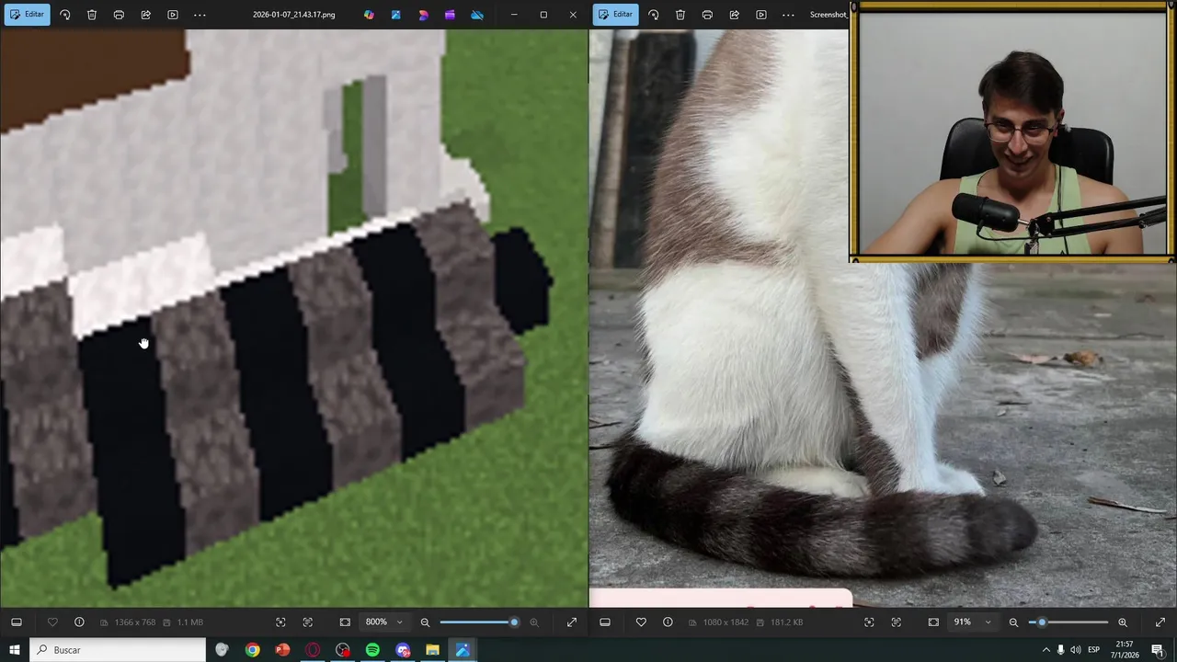Image resolution: width=1177 pixels, height=662 pixels.
Task: Print image from left Photos window
Action: 119,15
